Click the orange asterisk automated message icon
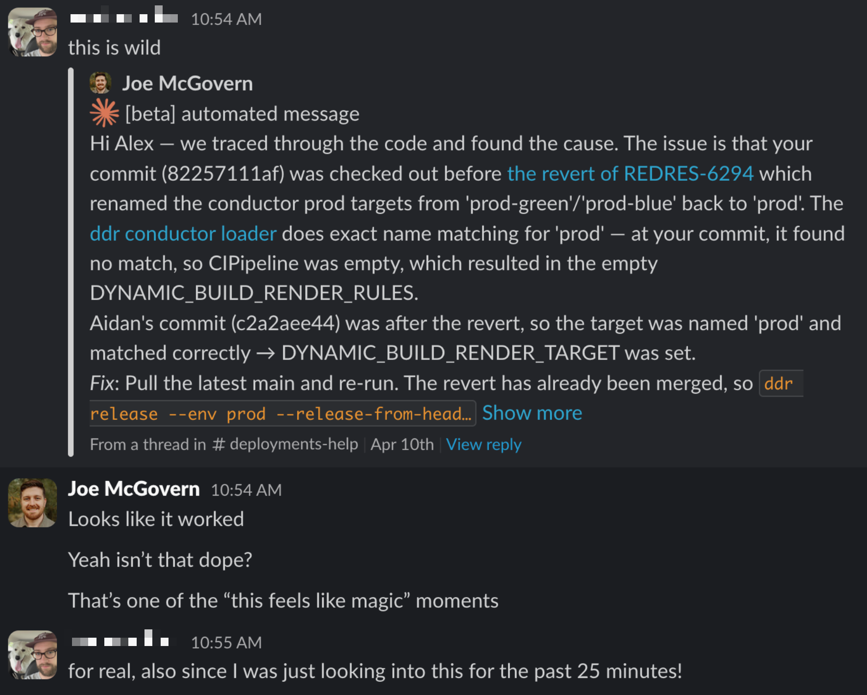The image size is (867, 695). click(104, 113)
